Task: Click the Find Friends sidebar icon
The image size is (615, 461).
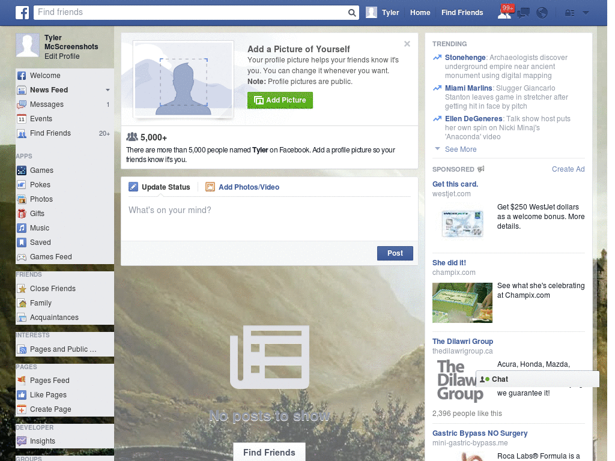Action: pos(22,133)
